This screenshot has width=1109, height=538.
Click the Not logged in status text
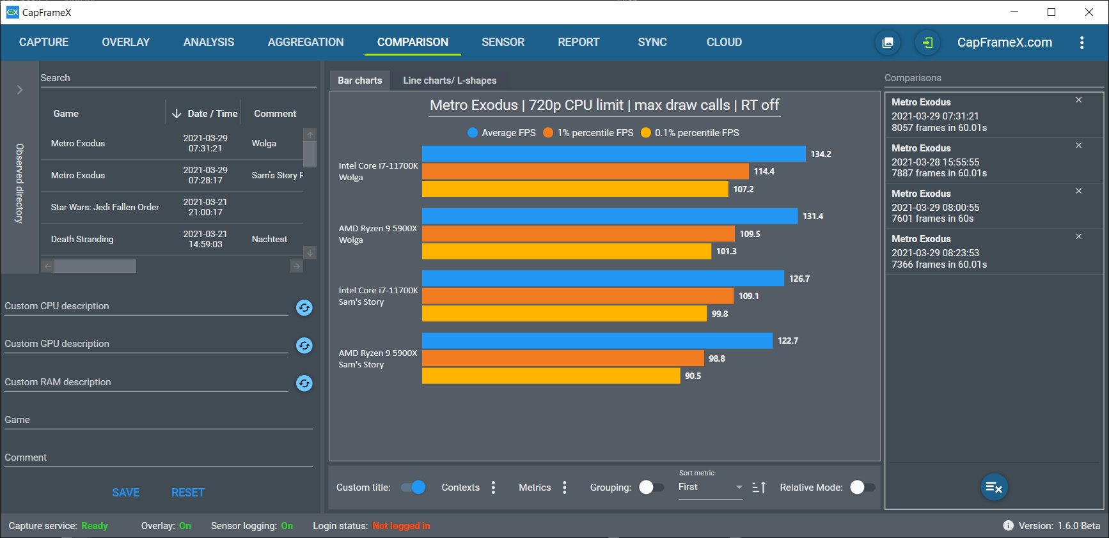(401, 526)
